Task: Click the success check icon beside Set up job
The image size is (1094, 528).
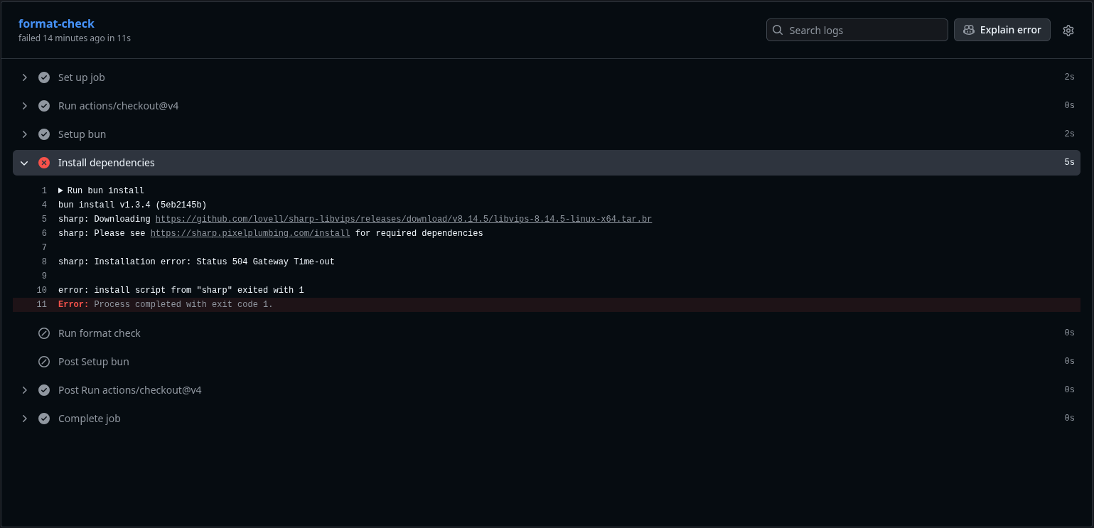Action: click(44, 77)
